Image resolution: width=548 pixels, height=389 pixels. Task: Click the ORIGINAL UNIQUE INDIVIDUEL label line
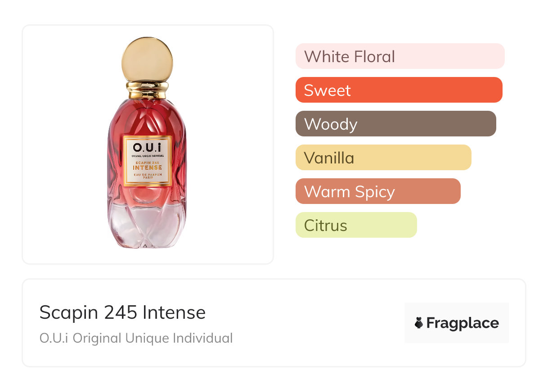(147, 156)
